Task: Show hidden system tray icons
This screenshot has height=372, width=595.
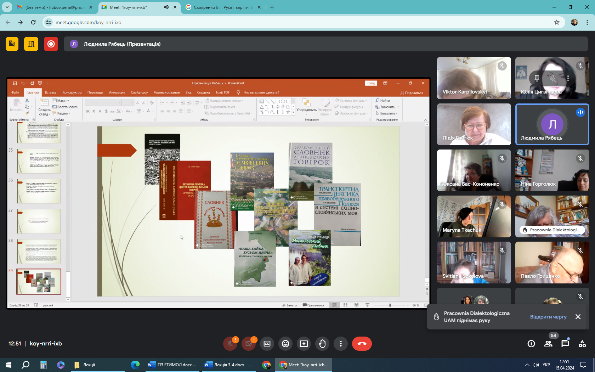Action: pyautogui.click(x=527, y=365)
